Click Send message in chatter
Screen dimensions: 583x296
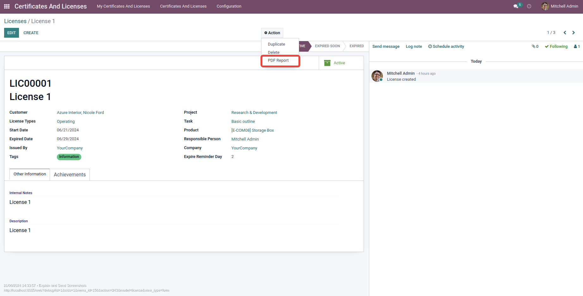click(x=386, y=47)
